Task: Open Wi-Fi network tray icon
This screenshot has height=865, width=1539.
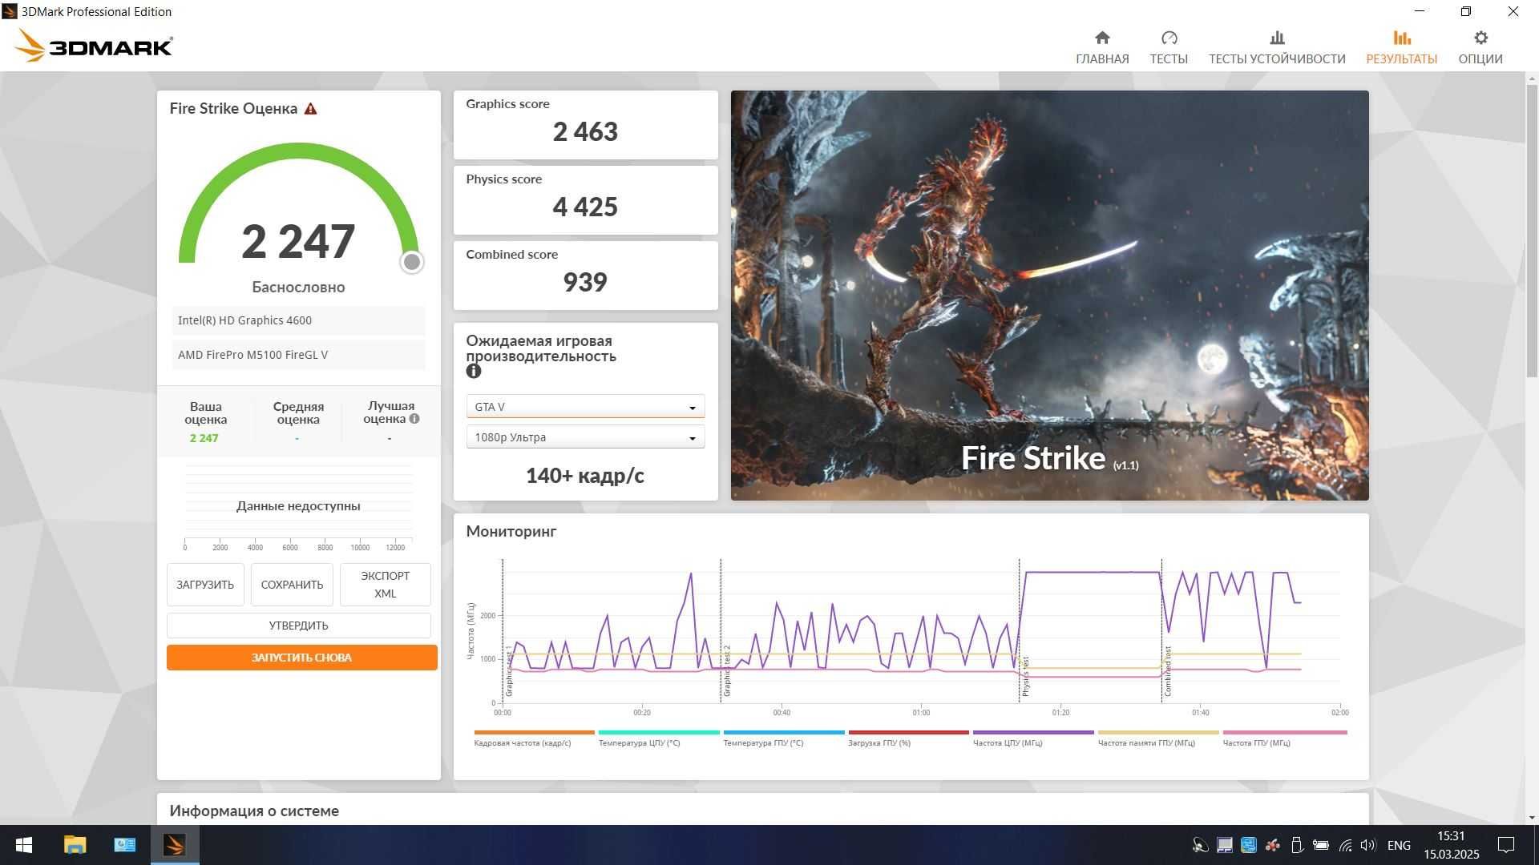Action: point(1345,845)
